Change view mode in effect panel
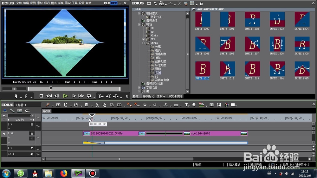 point(192,3)
